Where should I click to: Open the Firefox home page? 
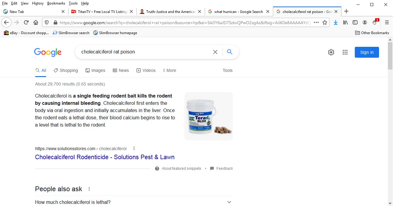pos(36,22)
